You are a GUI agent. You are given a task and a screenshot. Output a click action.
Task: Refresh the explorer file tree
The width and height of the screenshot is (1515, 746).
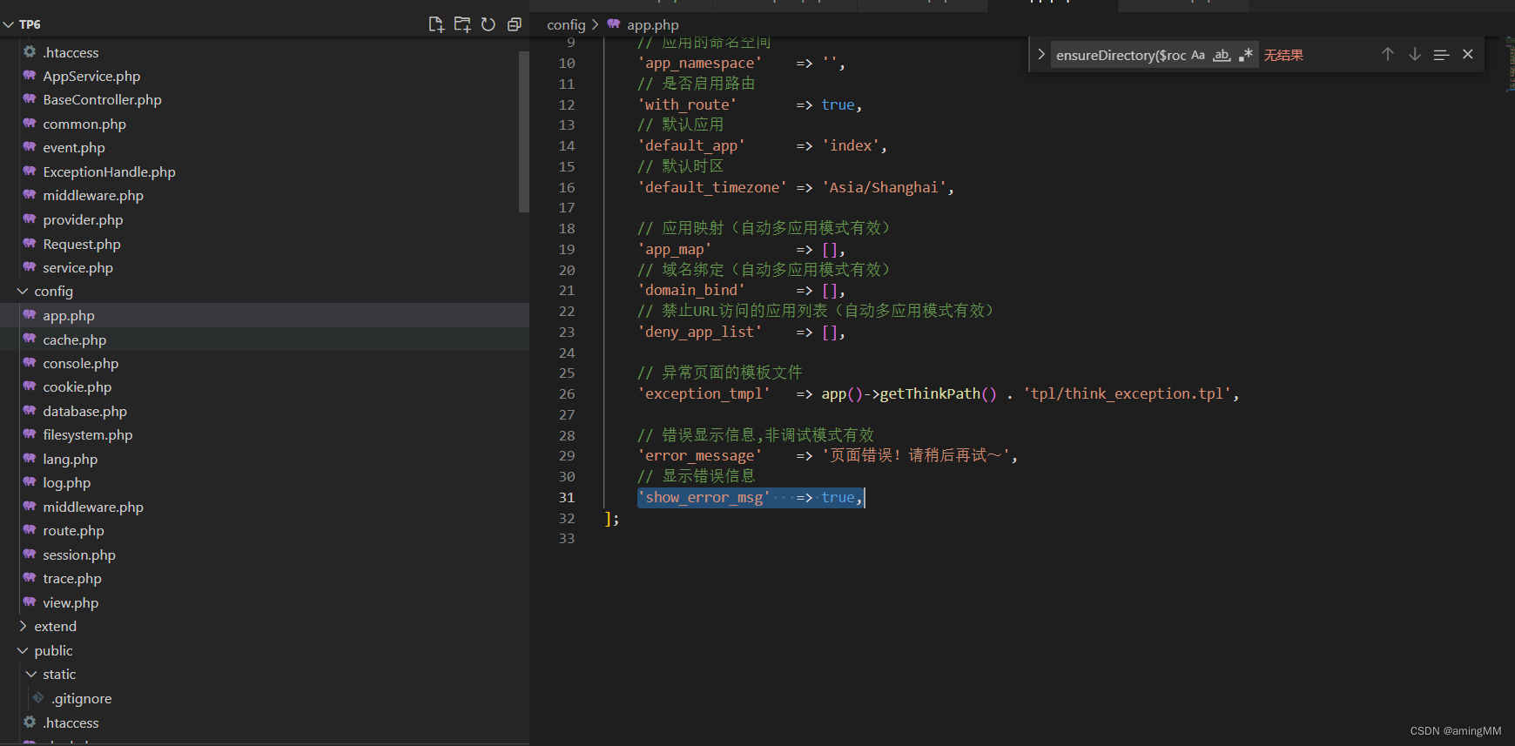(x=488, y=24)
